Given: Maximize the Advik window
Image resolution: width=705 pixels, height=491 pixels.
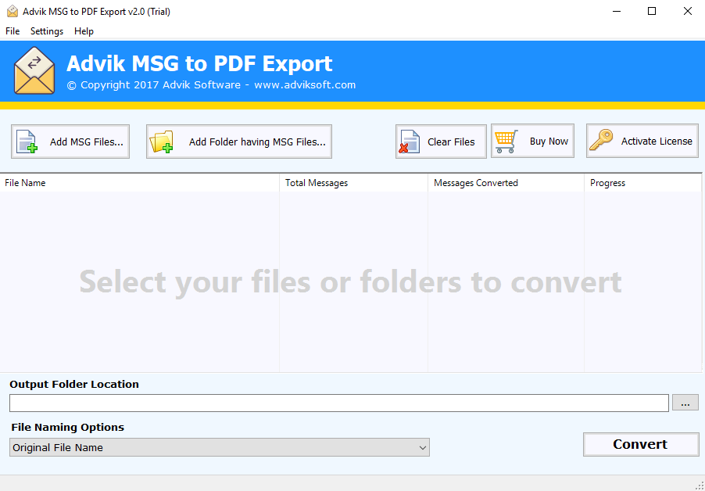Looking at the screenshot, I should [x=652, y=11].
